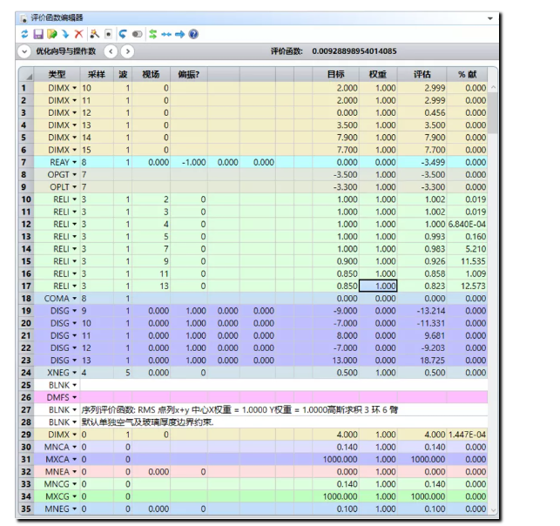Select the highlighted weight cell 1.000 on row 17
The height and width of the screenshot is (526, 560).
click(x=378, y=286)
